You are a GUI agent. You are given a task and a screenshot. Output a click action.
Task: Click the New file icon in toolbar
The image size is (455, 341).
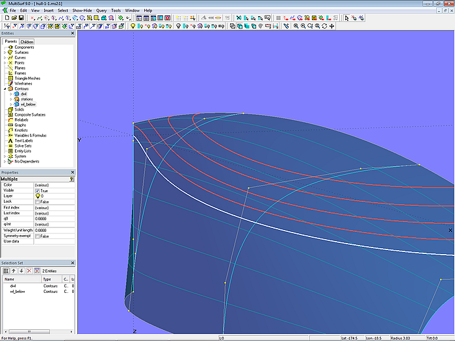(x=6, y=18)
